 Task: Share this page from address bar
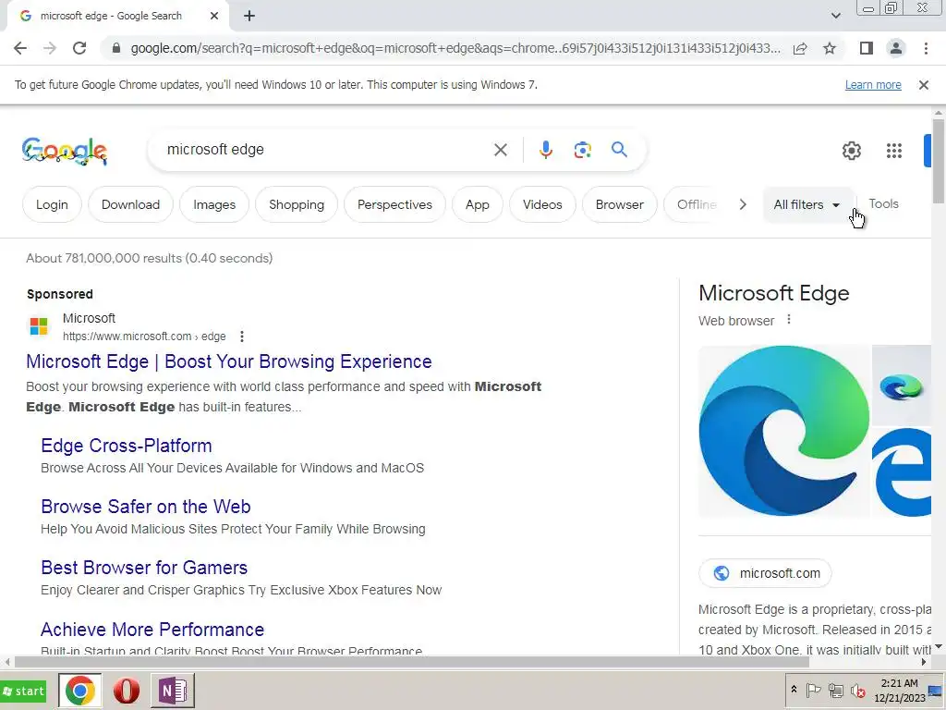[800, 48]
